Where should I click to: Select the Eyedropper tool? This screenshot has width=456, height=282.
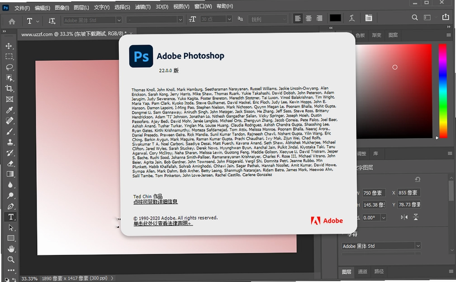pyautogui.click(x=9, y=110)
